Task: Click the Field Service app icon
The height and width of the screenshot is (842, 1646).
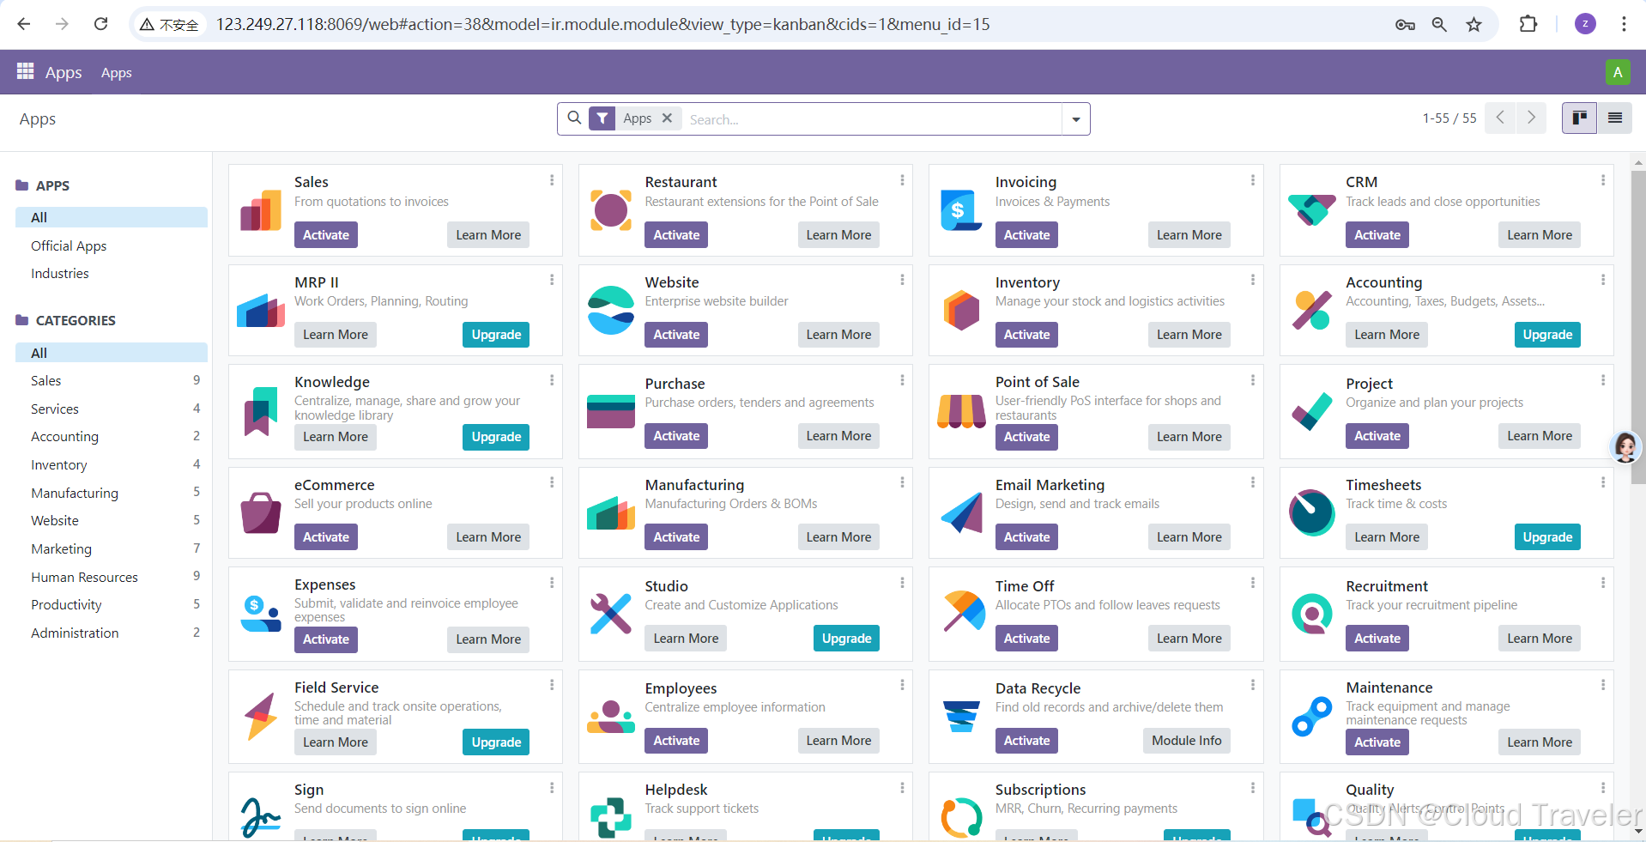Action: (261, 716)
